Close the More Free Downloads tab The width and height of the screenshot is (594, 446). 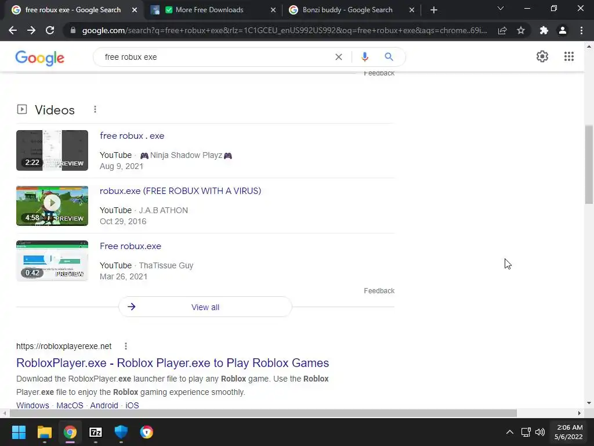click(273, 10)
